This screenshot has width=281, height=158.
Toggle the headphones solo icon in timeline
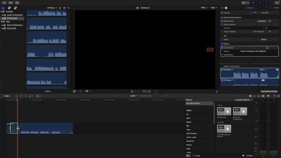point(259,96)
